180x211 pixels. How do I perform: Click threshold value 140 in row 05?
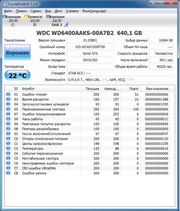coord(136,109)
